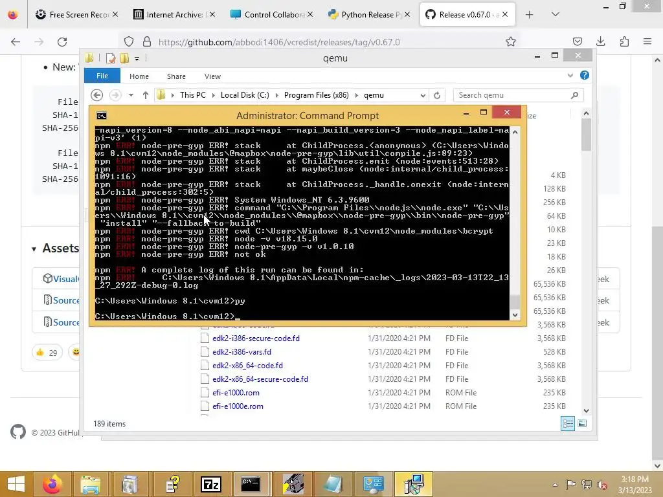The width and height of the screenshot is (663, 497).
Task: Click the site padlock security icon
Action: pos(147,42)
